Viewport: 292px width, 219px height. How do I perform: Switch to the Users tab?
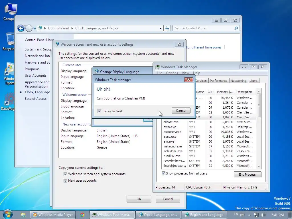pos(254,81)
